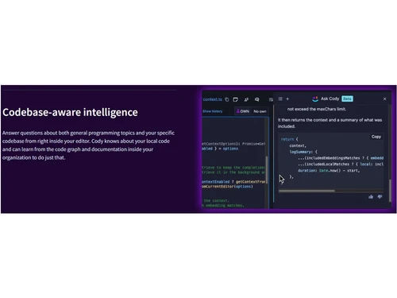Click the 'return {' code line

(289, 139)
